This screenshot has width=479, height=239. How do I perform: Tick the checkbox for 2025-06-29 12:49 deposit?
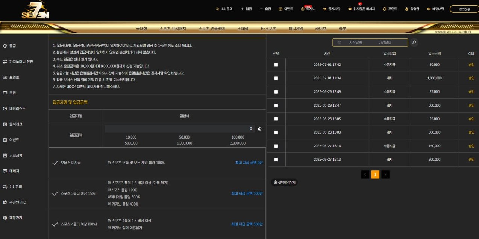pyautogui.click(x=276, y=92)
